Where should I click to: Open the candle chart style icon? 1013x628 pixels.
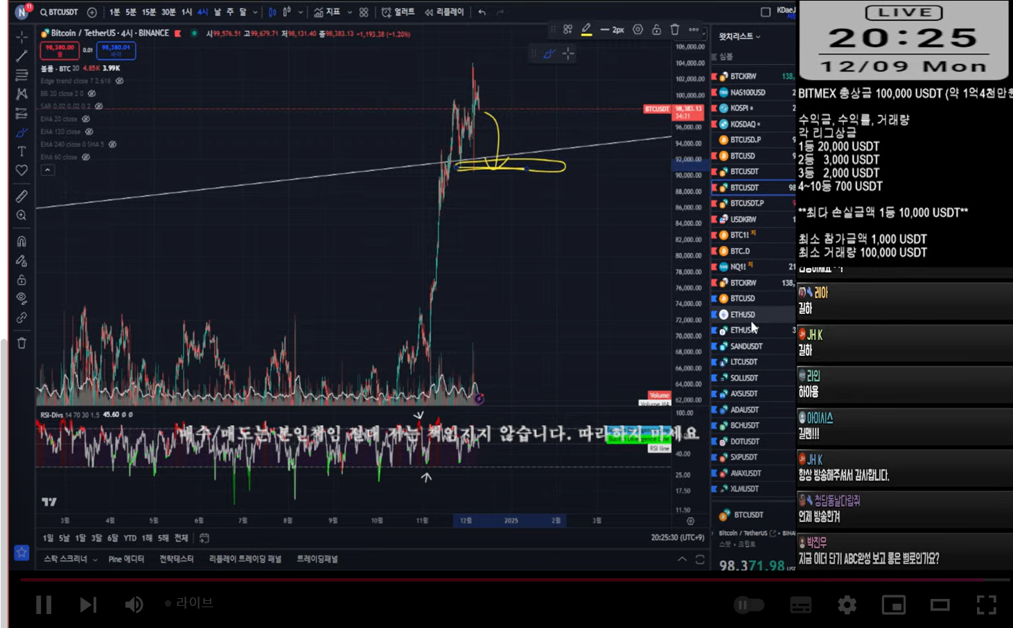coord(272,12)
